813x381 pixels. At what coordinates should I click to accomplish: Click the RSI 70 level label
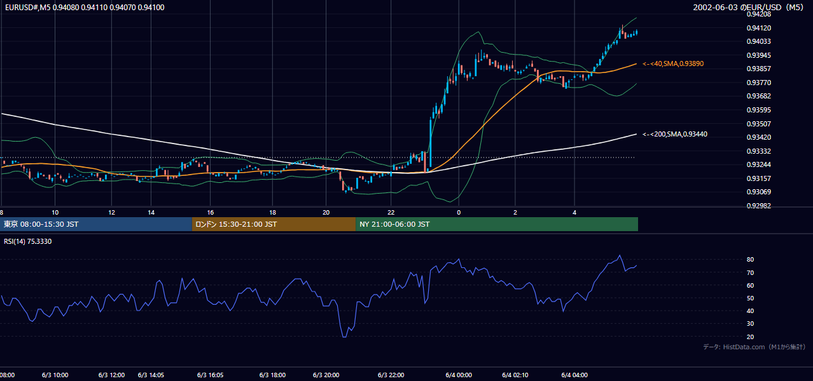[750, 273]
